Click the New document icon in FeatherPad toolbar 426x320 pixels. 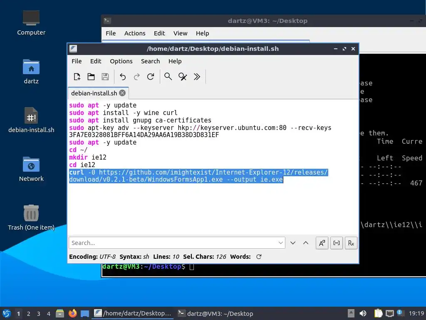pos(77,77)
